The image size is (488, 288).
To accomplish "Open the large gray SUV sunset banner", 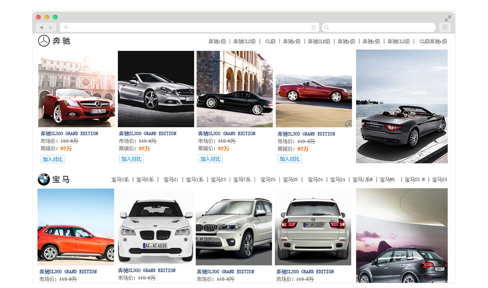I will [x=402, y=236].
